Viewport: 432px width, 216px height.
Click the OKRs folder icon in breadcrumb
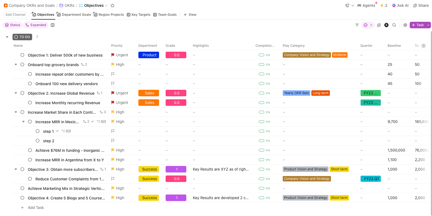click(61, 5)
